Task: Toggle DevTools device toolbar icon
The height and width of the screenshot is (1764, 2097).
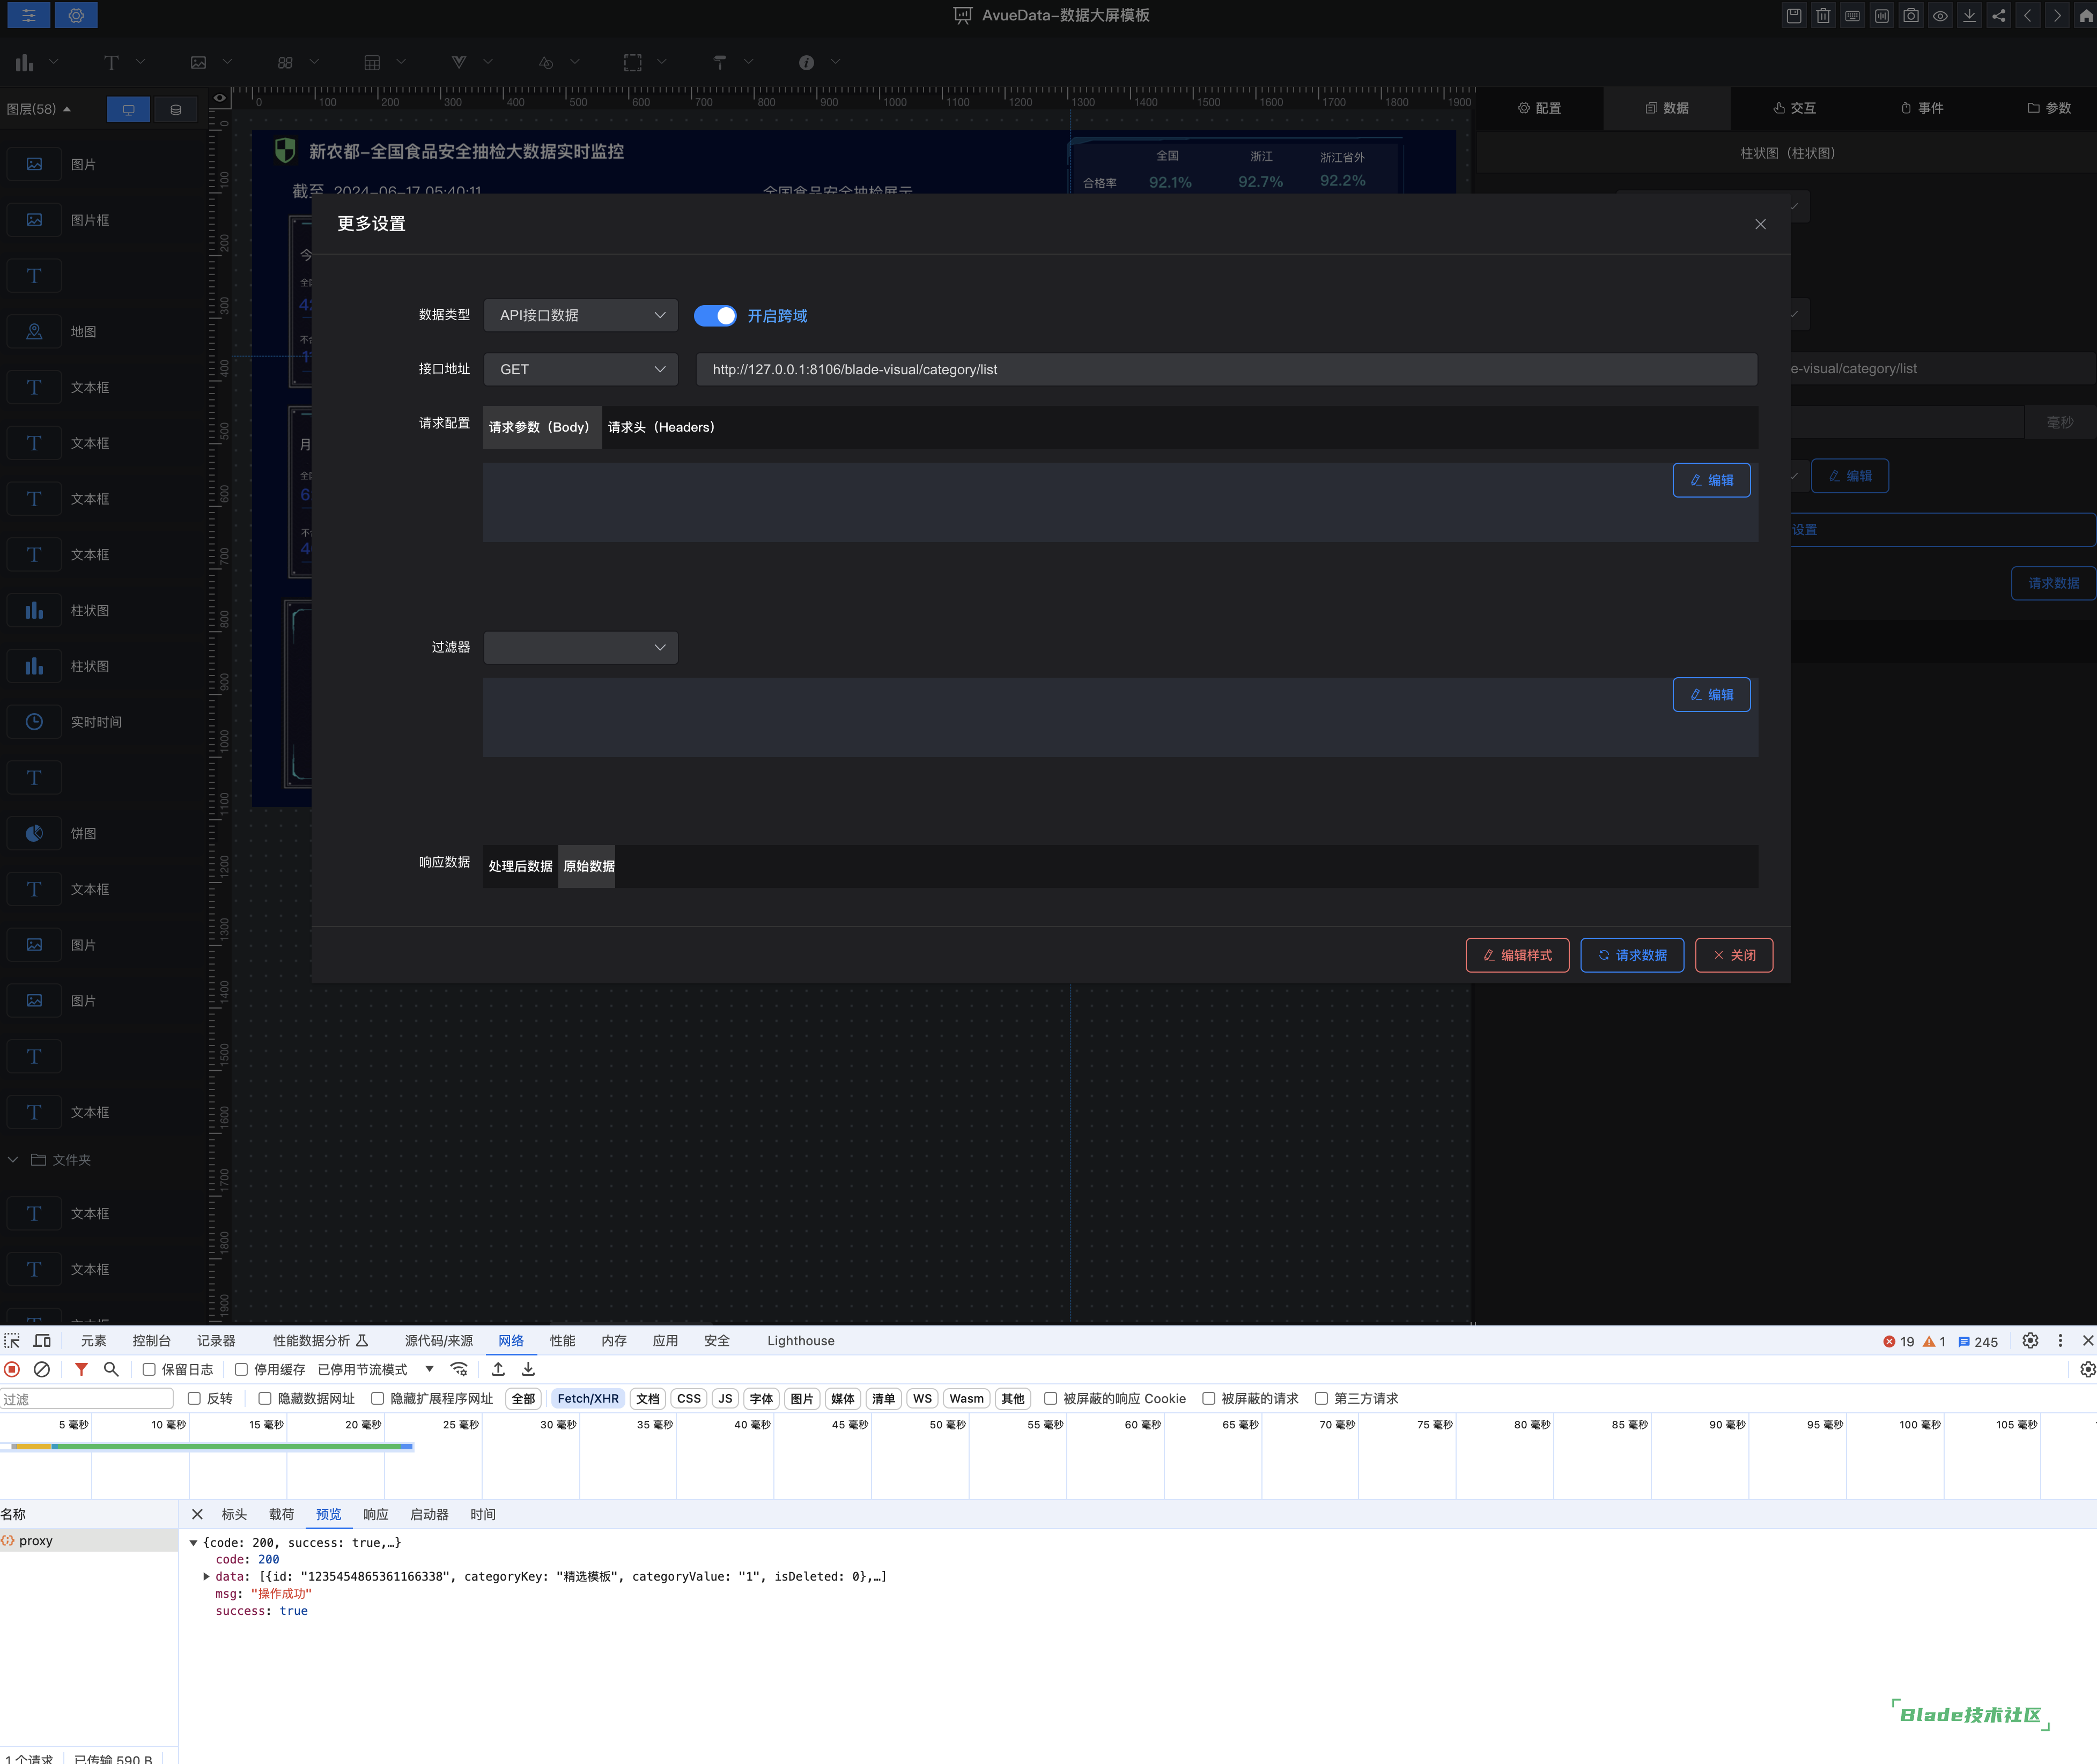Action: click(42, 1341)
